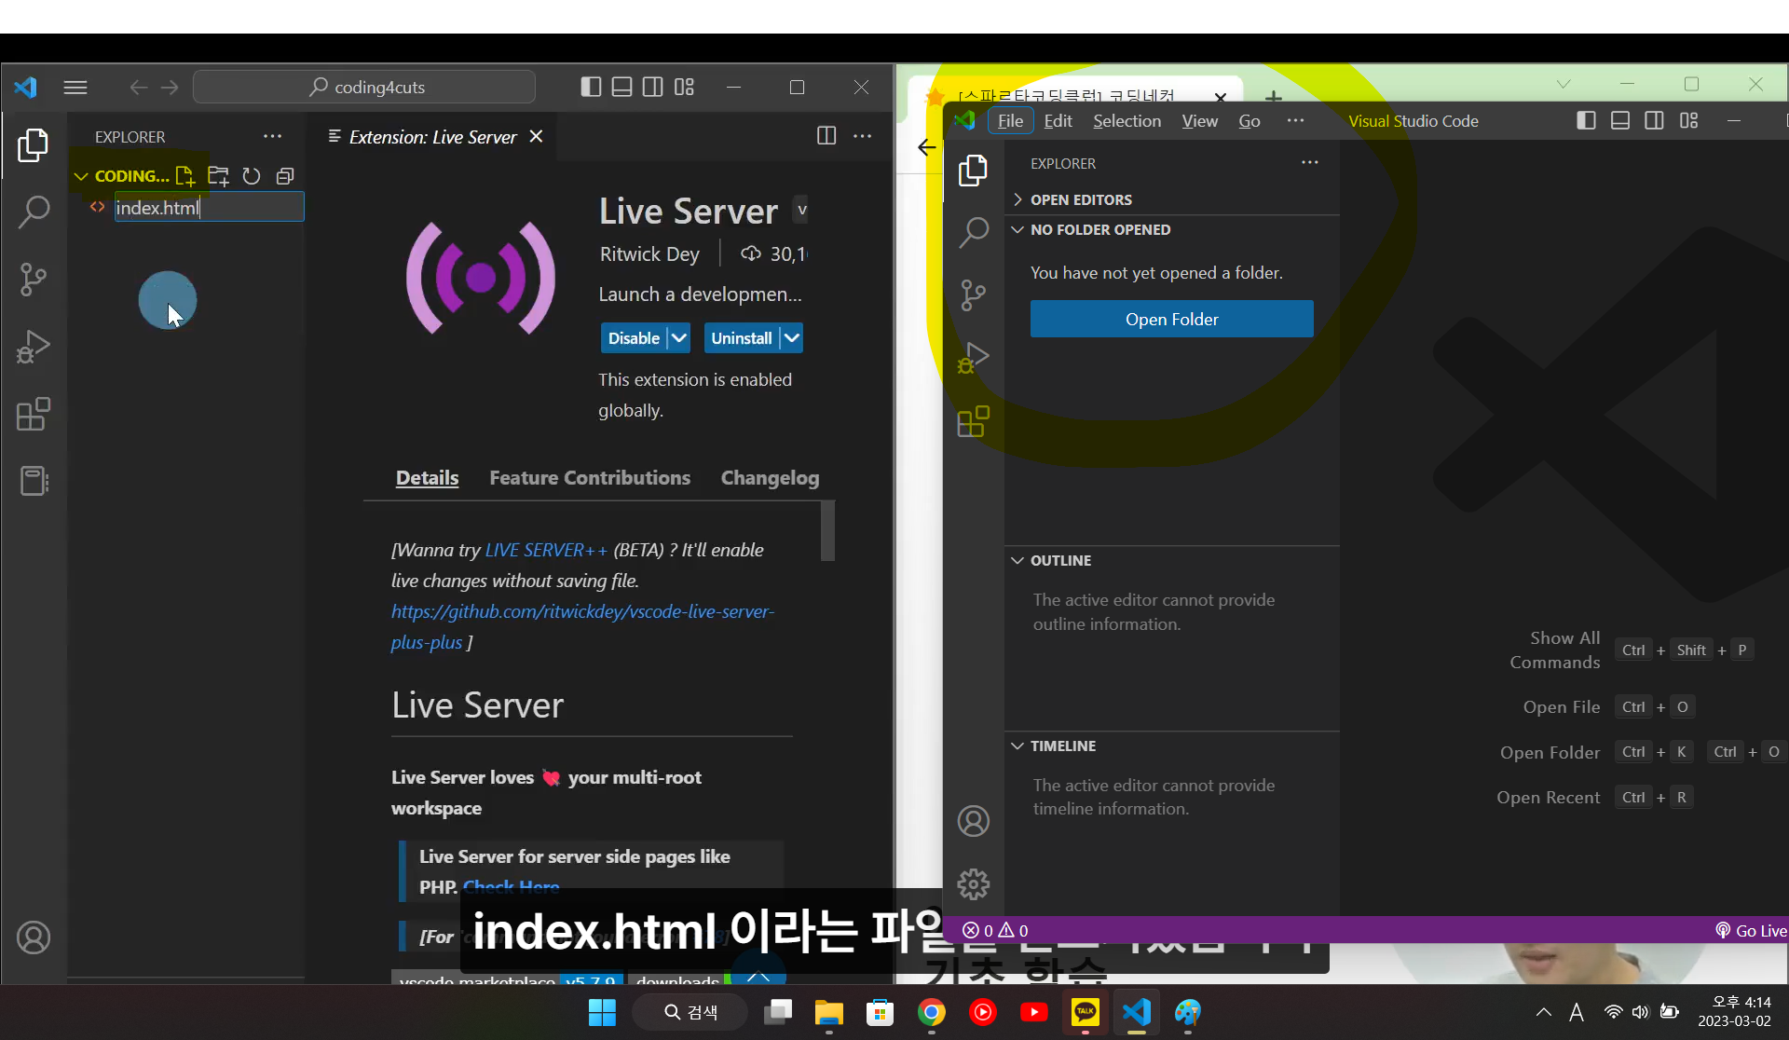Open Extensions view in right VS Code window
The width and height of the screenshot is (1789, 1040).
974,421
